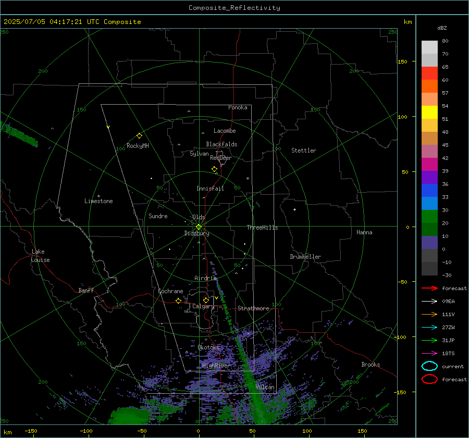The image size is (469, 438).
Task: Click the Calgary city label
Action: click(203, 306)
